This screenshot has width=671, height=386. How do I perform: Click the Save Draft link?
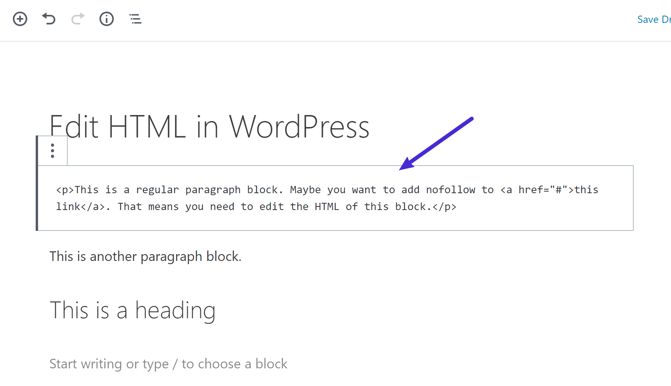click(653, 19)
